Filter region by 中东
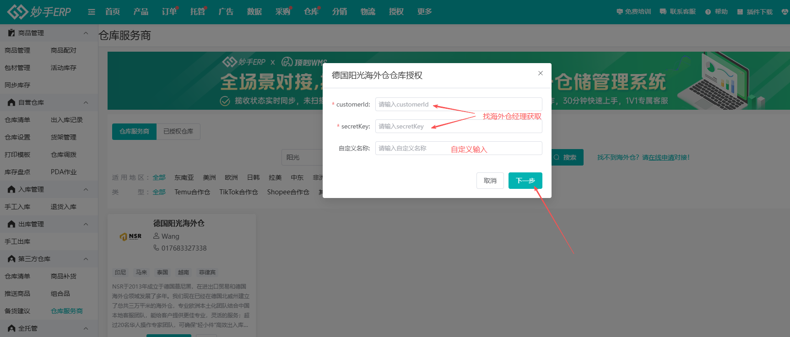This screenshot has width=790, height=337. (297, 177)
